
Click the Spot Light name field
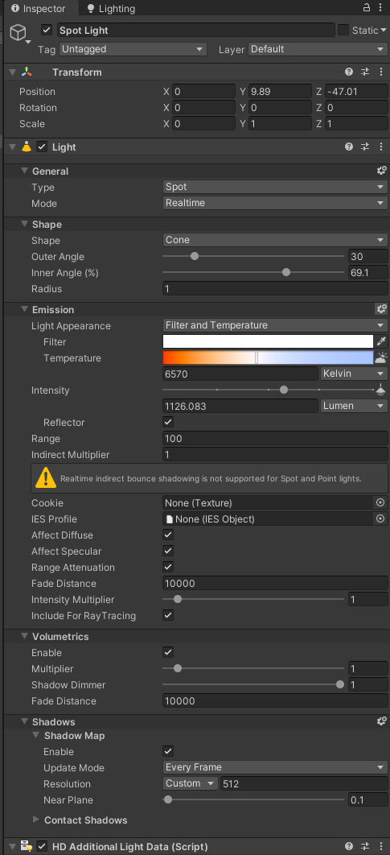click(195, 30)
